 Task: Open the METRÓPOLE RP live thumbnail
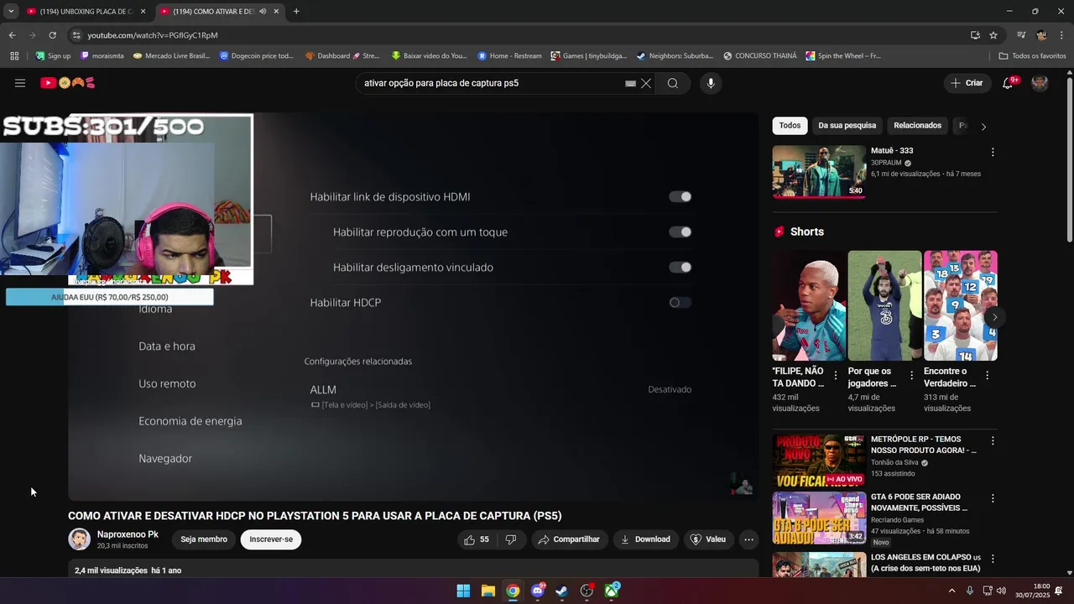pos(819,460)
